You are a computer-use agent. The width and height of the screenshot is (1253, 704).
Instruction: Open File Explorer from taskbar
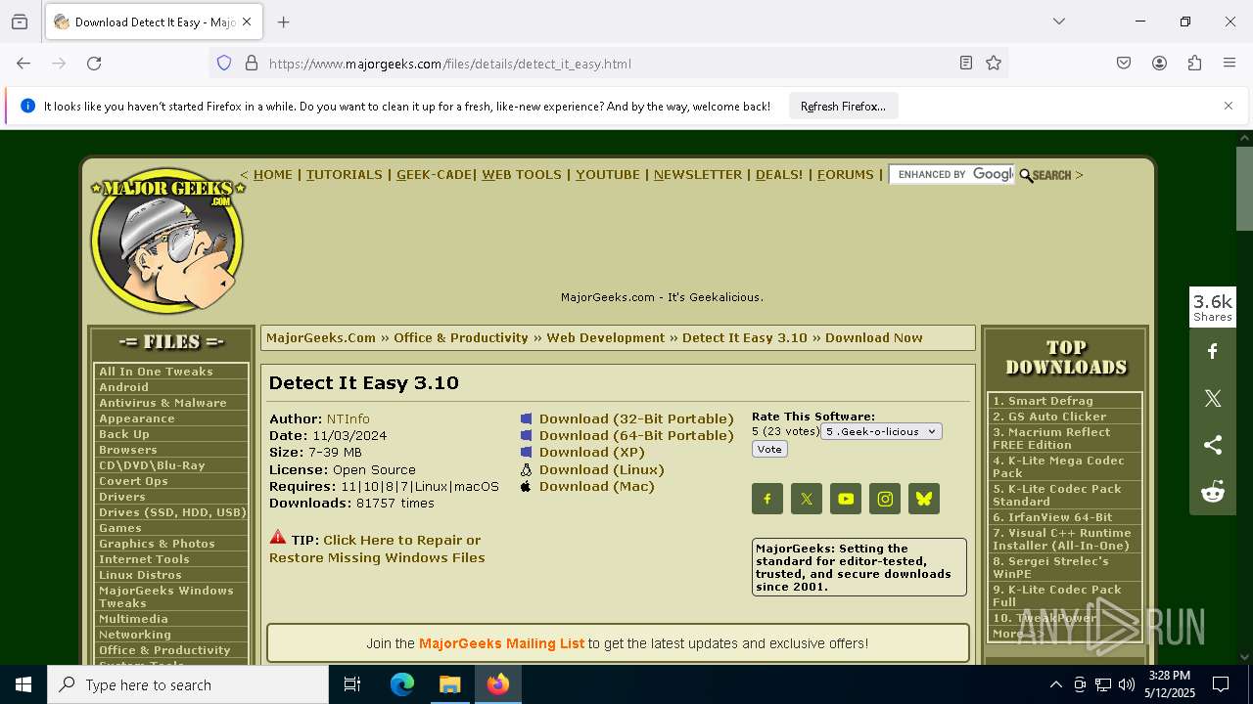(450, 684)
